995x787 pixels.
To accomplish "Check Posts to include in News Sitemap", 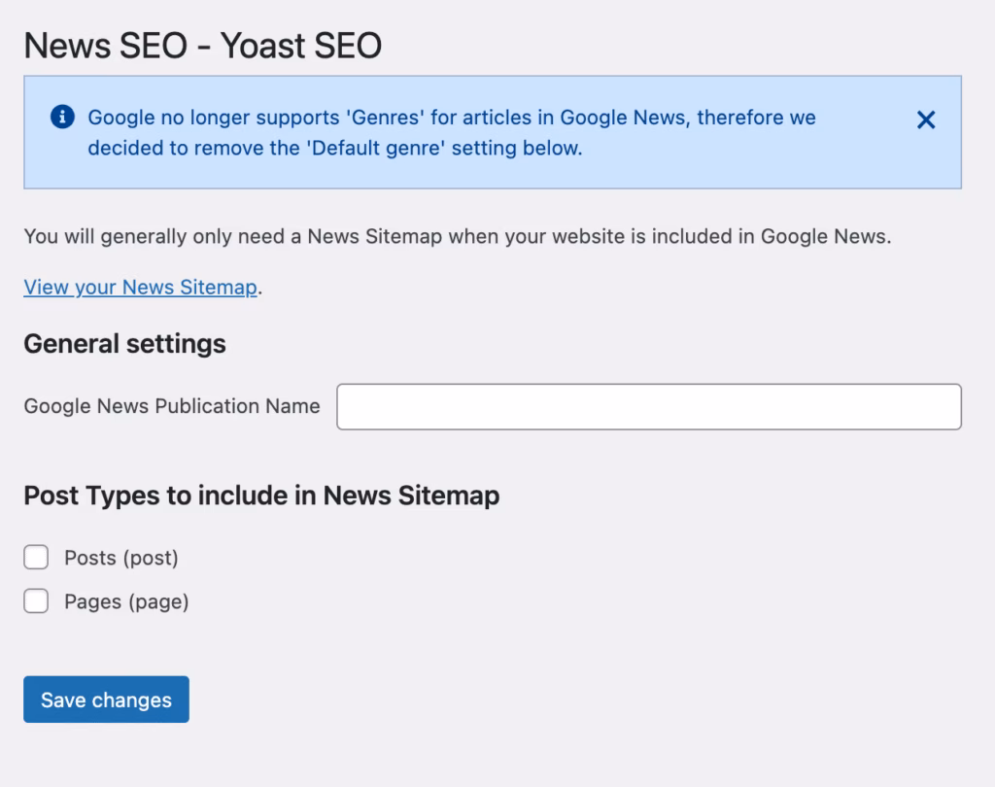I will click(36, 557).
